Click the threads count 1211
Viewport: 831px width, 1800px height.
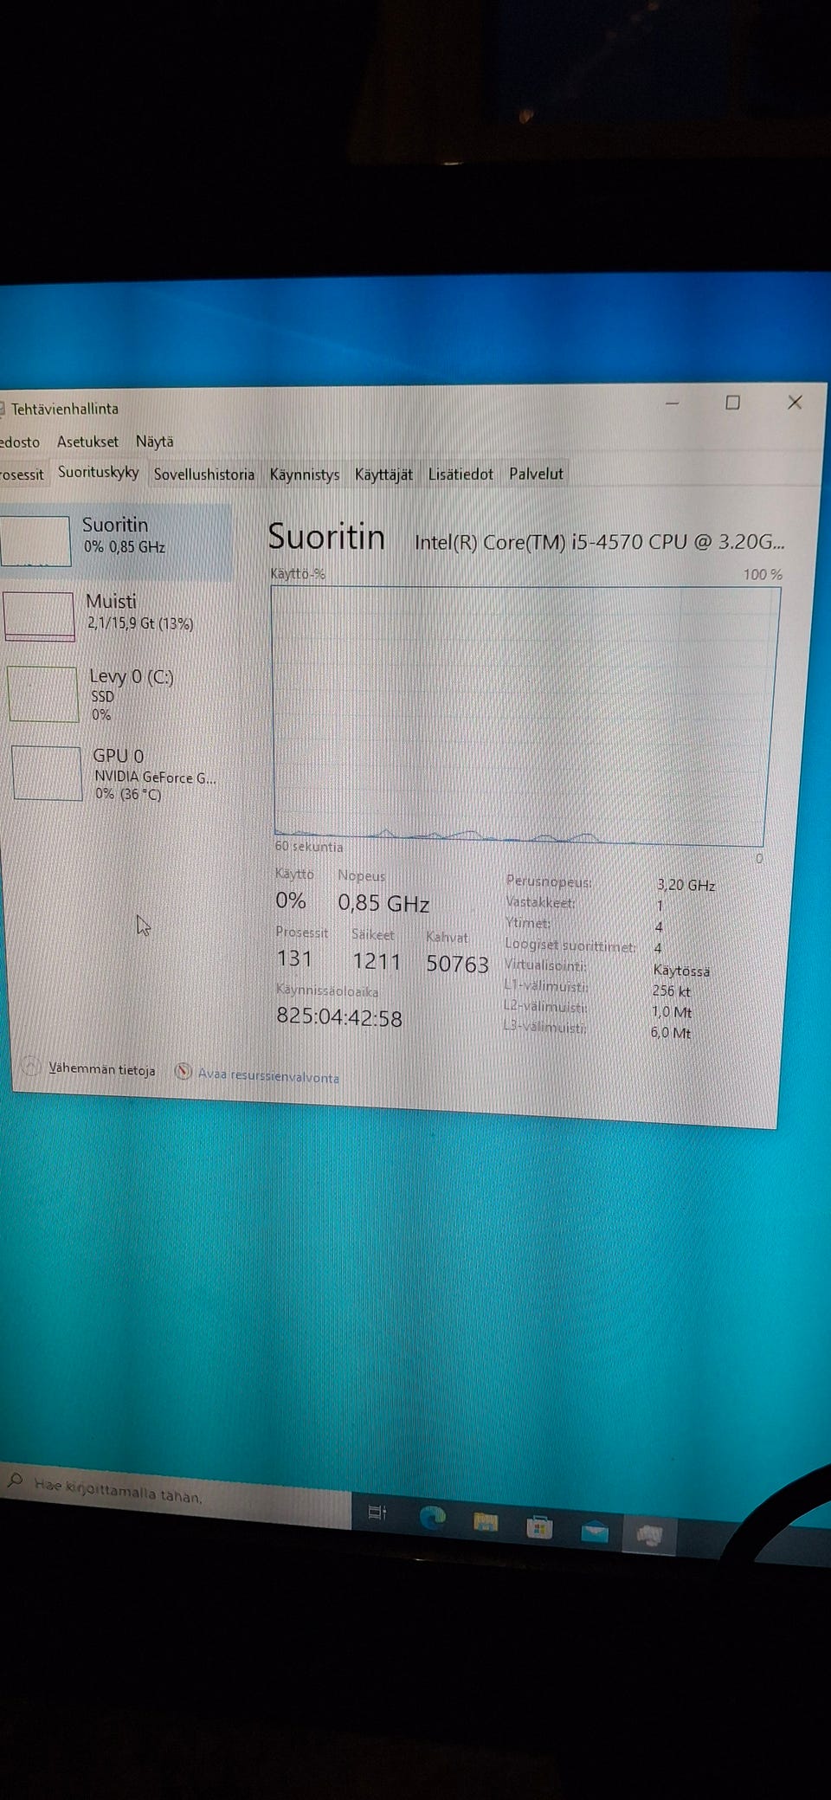point(377,961)
